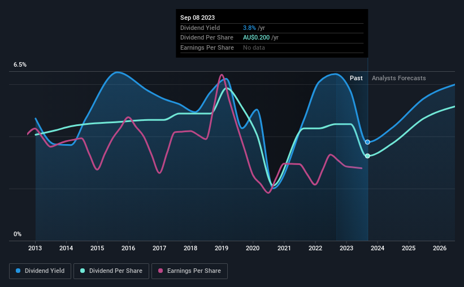Select the 2019 x-axis label
The height and width of the screenshot is (287, 464).
click(x=222, y=248)
